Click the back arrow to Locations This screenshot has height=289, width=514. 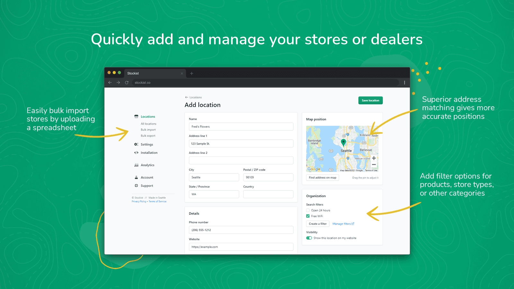click(x=186, y=97)
